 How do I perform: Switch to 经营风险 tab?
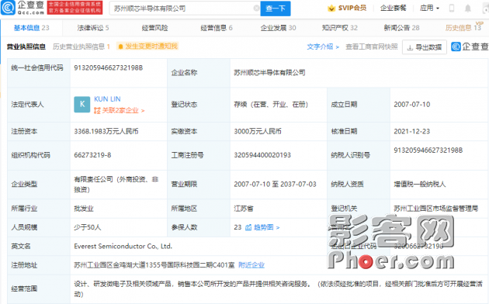154,28
